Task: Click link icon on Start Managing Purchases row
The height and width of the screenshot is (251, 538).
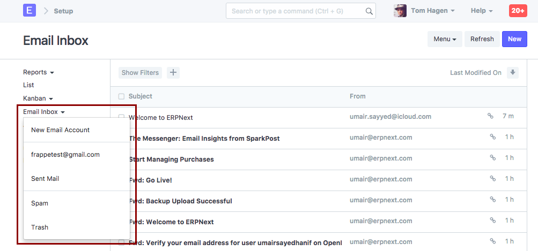Action: point(492,158)
